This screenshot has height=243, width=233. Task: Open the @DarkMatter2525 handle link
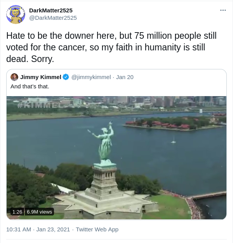pos(53,18)
